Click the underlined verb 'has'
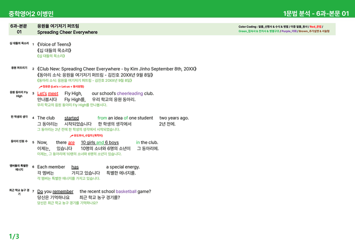Viewport: 355px width, 251px height. [75, 167]
